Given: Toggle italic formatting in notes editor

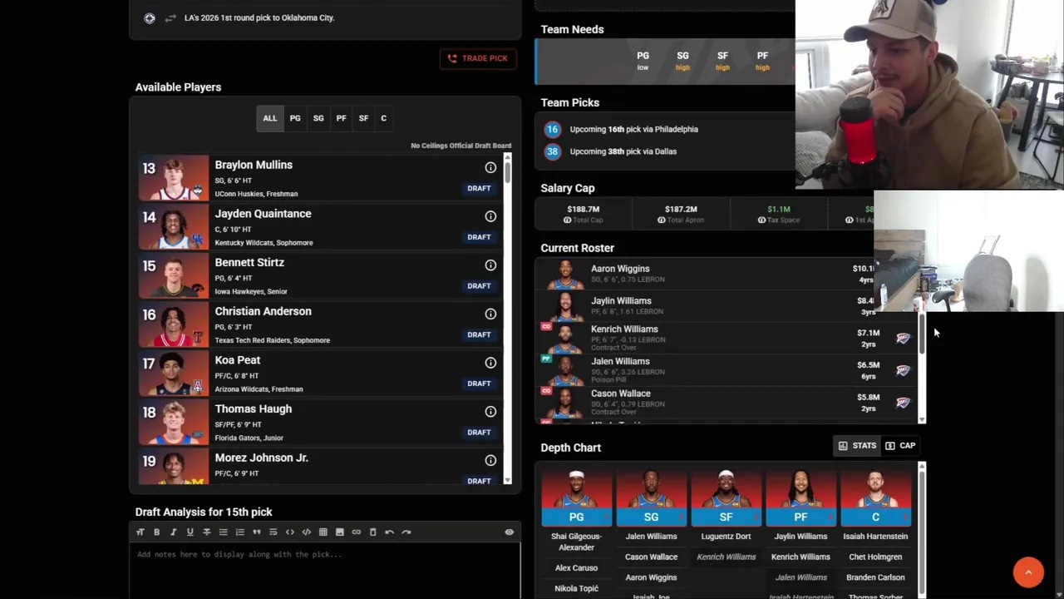Looking at the screenshot, I should click(173, 532).
